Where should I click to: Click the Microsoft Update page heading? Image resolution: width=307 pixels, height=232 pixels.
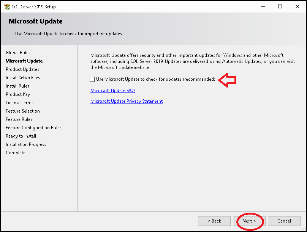tap(36, 21)
